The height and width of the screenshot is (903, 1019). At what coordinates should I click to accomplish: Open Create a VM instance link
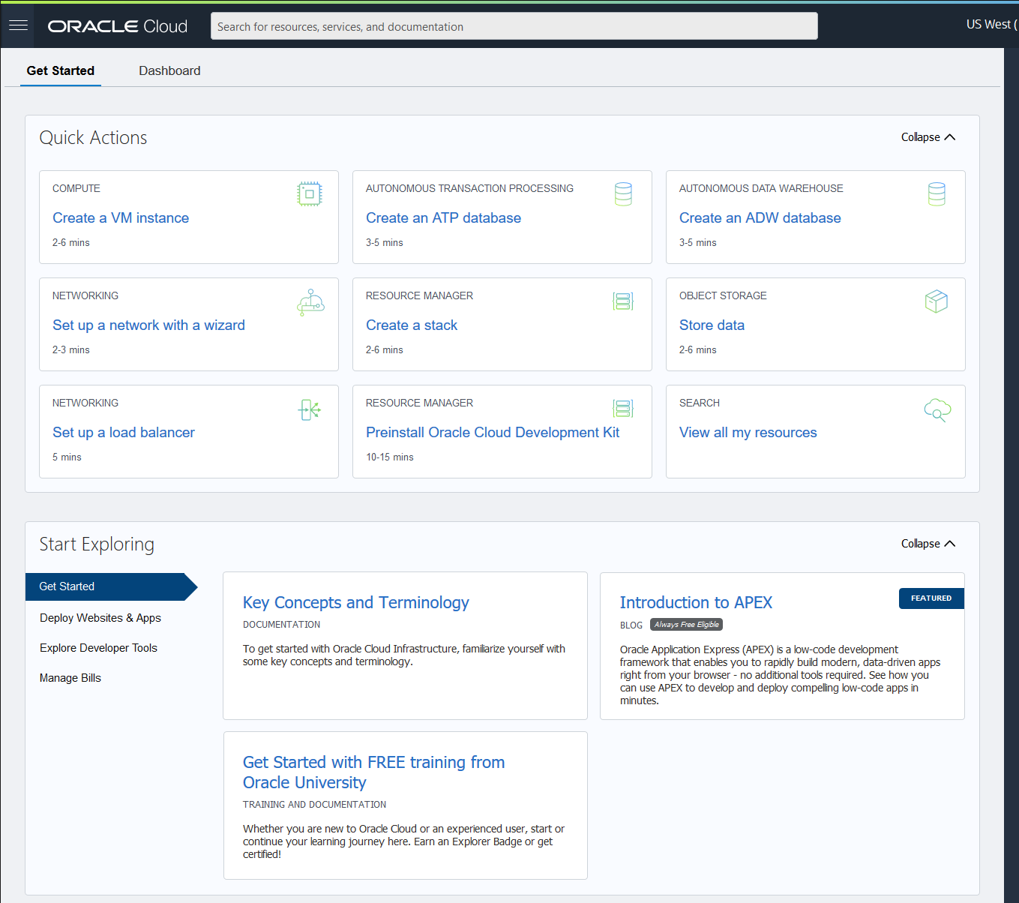click(121, 218)
